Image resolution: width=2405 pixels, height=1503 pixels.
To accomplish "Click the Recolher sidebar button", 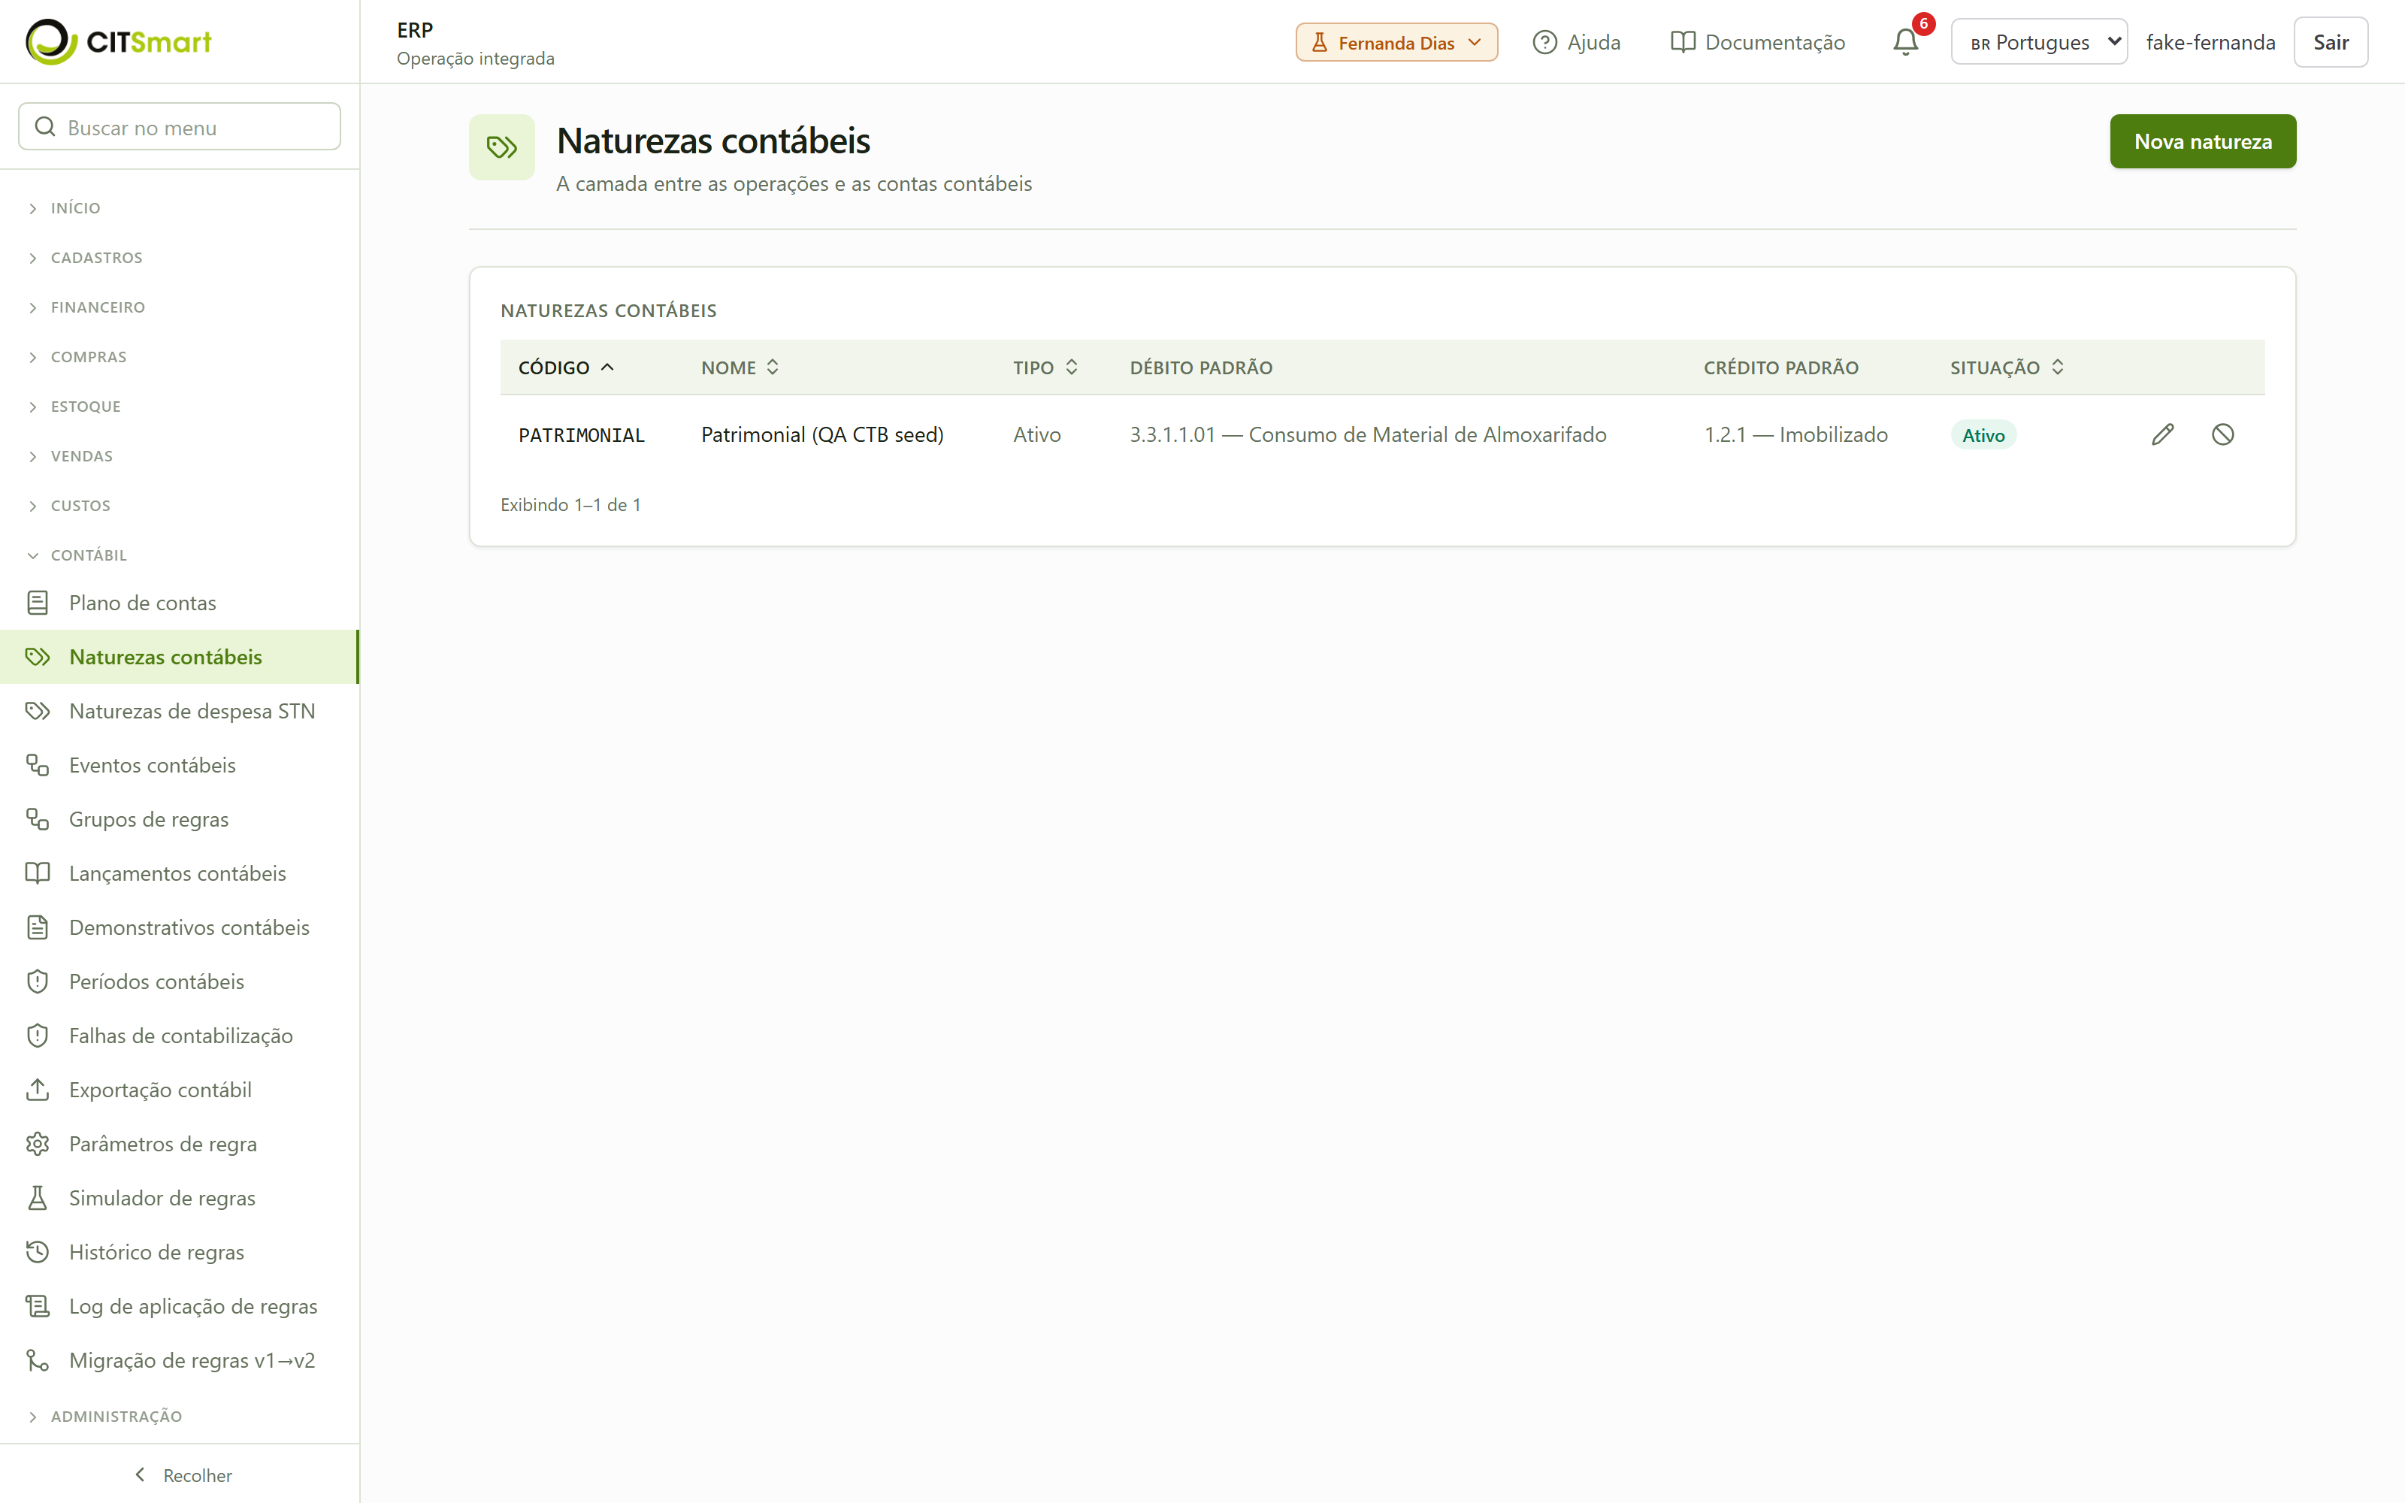I will pos(182,1475).
